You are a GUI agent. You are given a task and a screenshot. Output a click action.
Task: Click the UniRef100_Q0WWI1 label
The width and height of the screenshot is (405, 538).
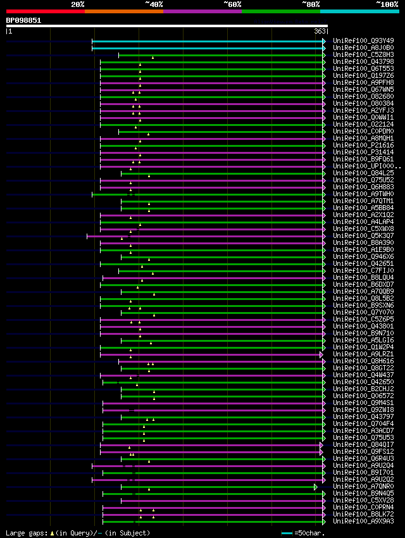pos(363,117)
